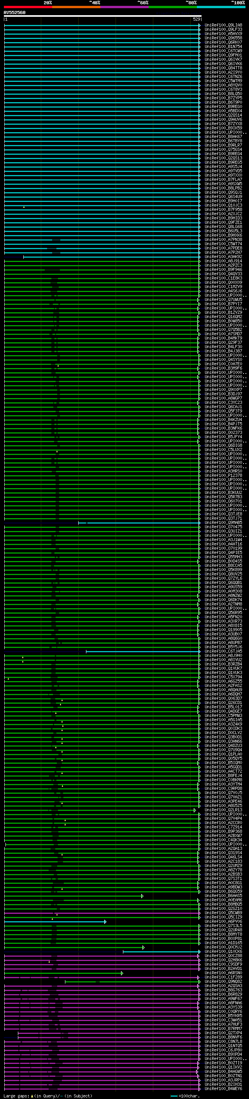Select the label UniRef100_Q2QS13
This screenshot has width=249, height=1099.
223,158
